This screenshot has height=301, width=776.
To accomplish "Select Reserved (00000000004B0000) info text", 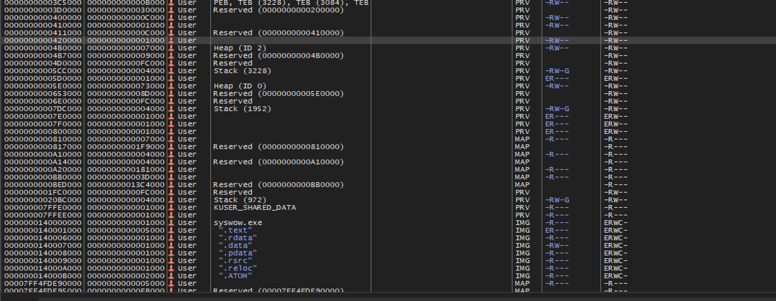I will tap(279, 56).
